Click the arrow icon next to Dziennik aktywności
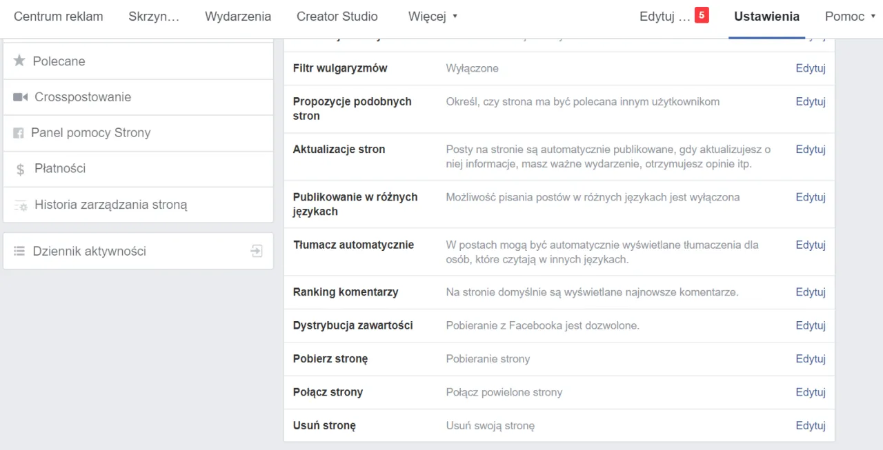Image resolution: width=883 pixels, height=450 pixels. click(256, 251)
